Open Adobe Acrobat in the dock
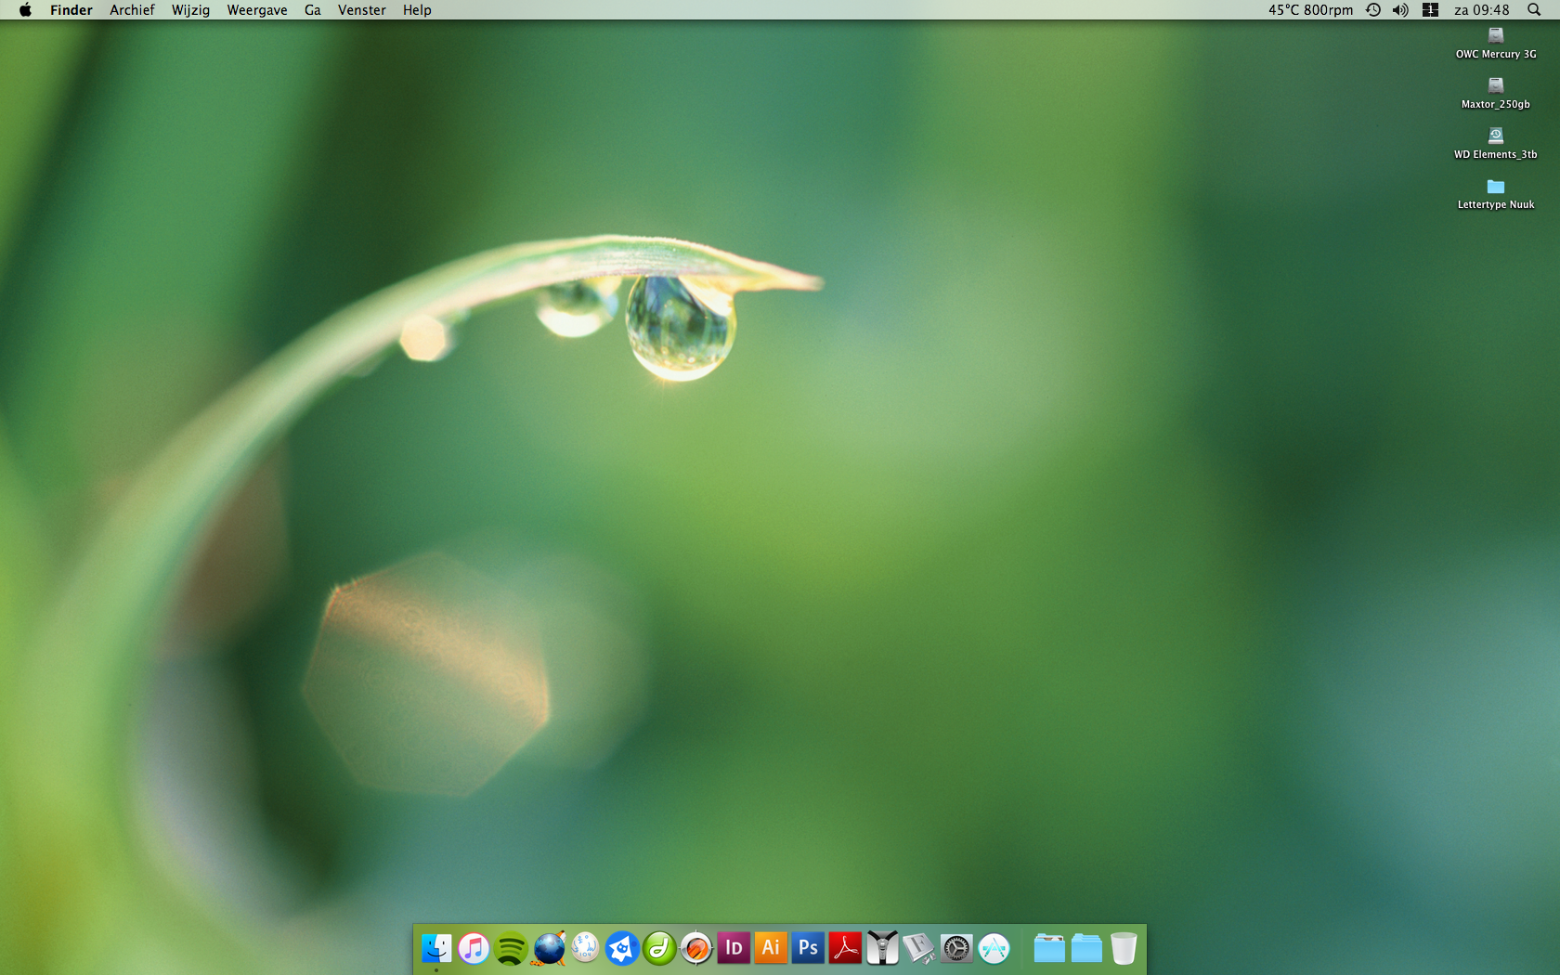 point(845,948)
